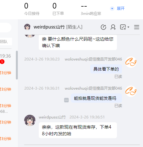Screen dimensions: 143x147
Task: Click the sidebar search input field
Action: pos(5,28)
